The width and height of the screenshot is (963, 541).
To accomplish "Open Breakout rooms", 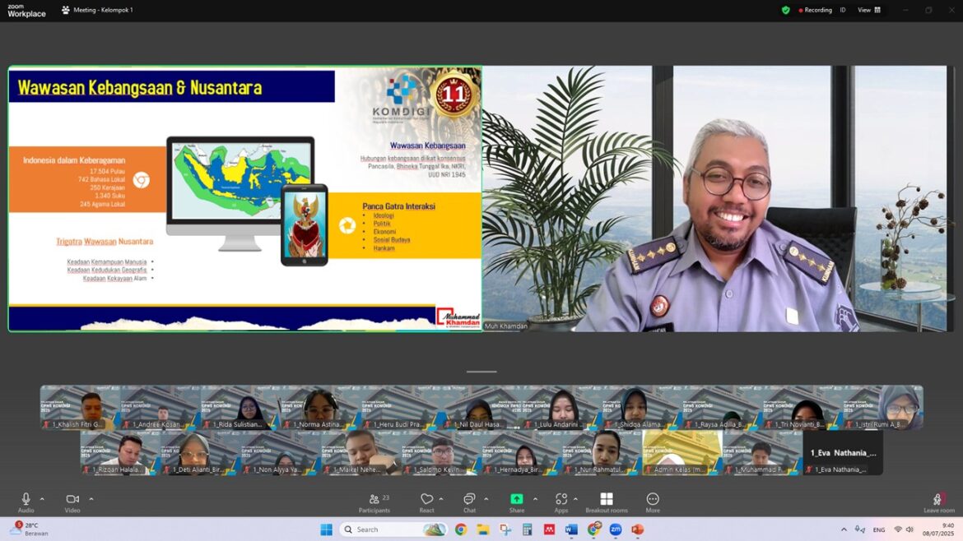I will coord(606,502).
